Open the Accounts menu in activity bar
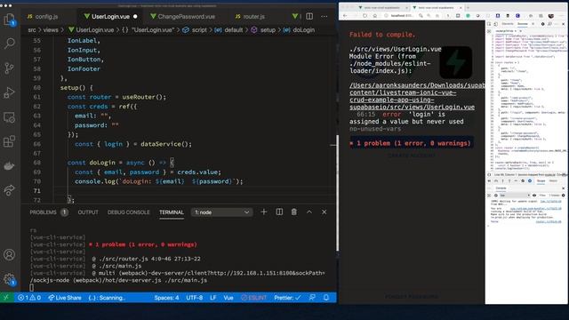This screenshot has height=320, width=569. [x=9, y=255]
